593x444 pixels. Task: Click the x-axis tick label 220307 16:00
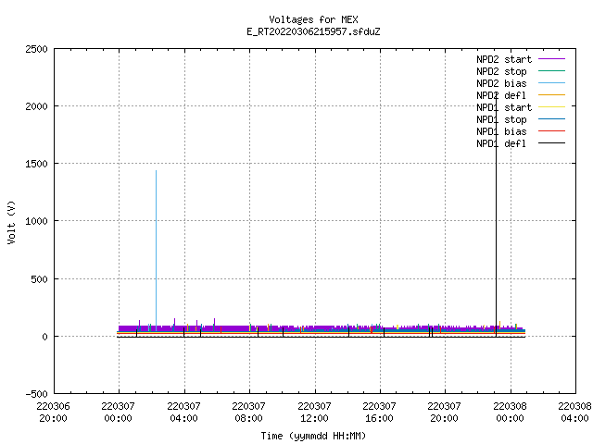point(379,413)
